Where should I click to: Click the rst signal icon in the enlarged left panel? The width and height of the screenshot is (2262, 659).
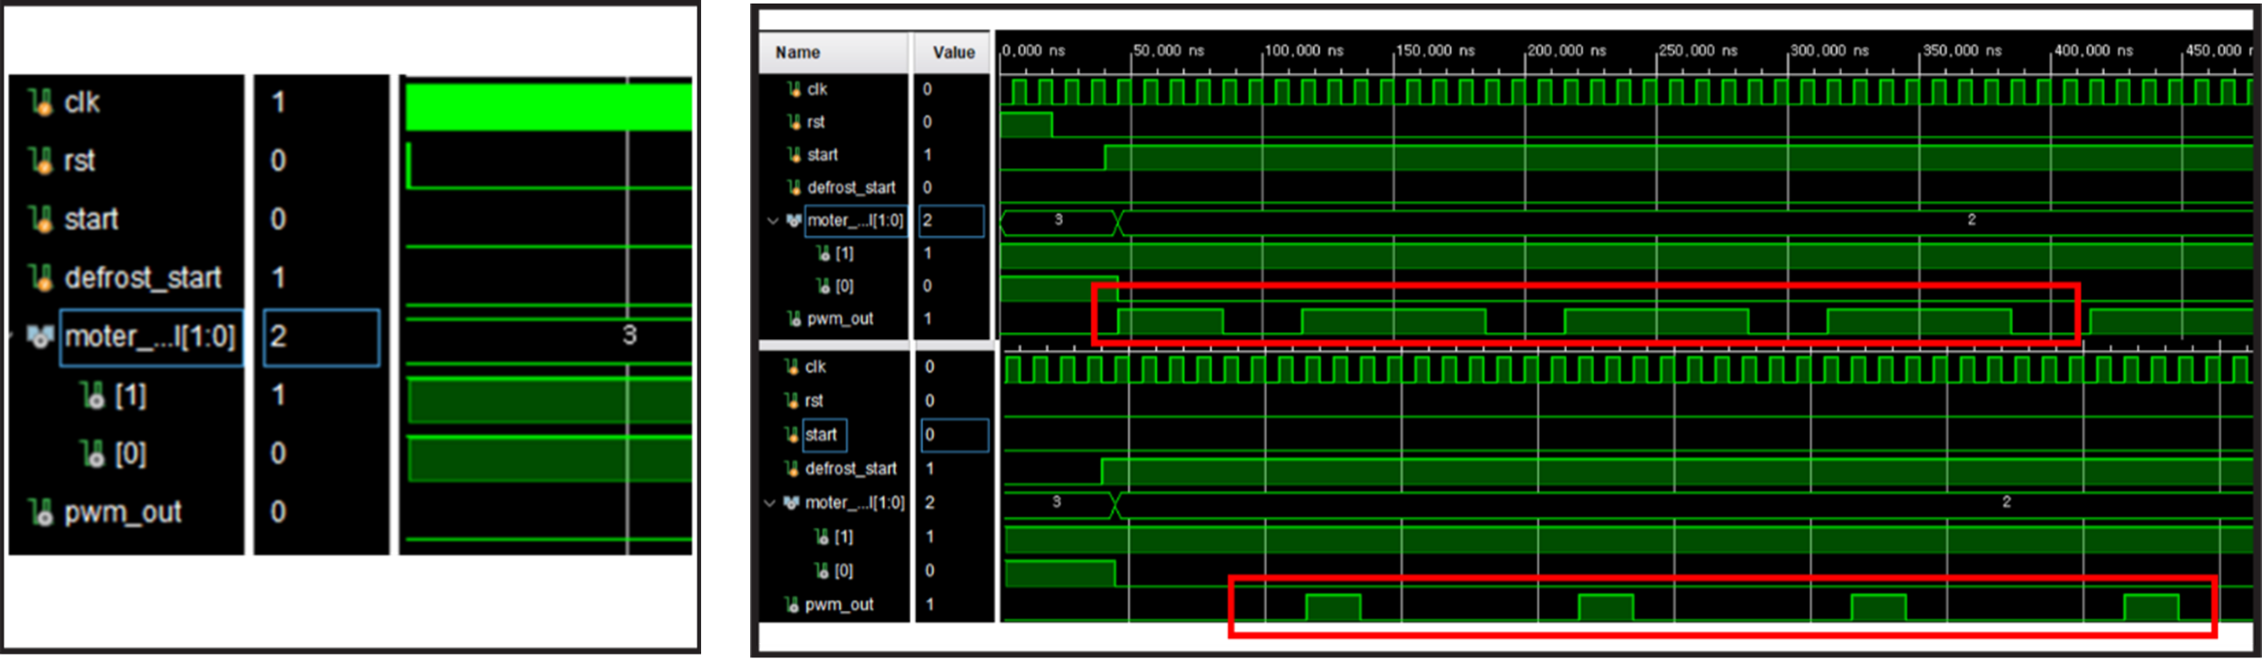tap(40, 160)
